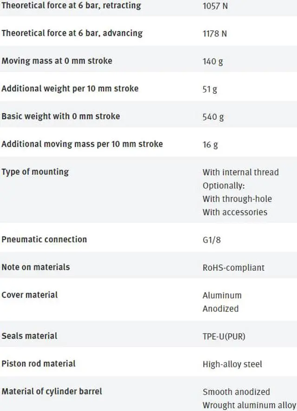Click the 51 g additional weight value

click(x=209, y=89)
